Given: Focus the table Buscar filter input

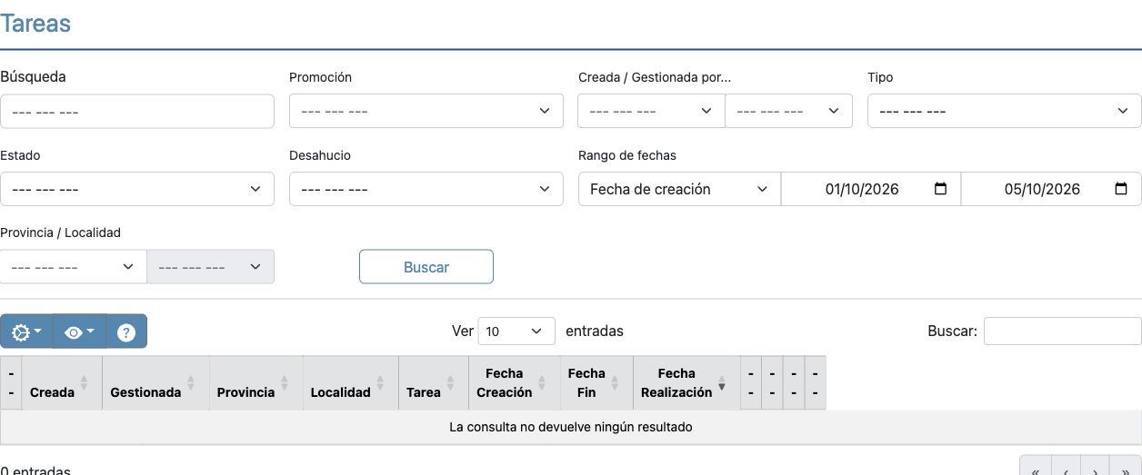Looking at the screenshot, I should pos(1063,332).
